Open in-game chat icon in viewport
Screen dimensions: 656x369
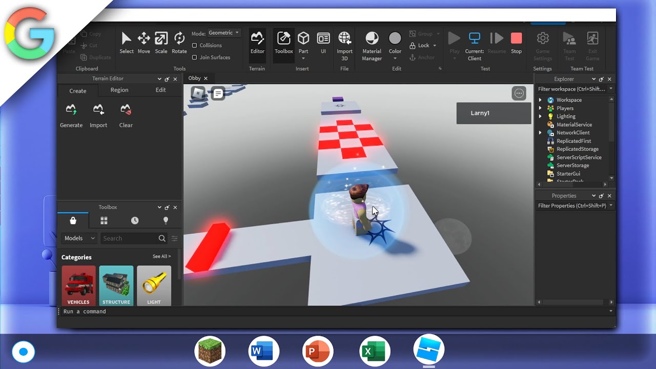coord(218,93)
